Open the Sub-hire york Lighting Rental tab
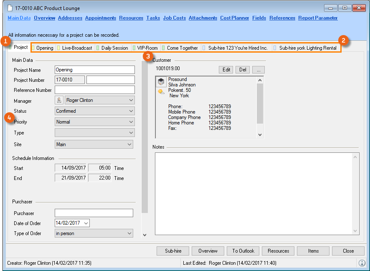The width and height of the screenshot is (370, 271). point(307,48)
